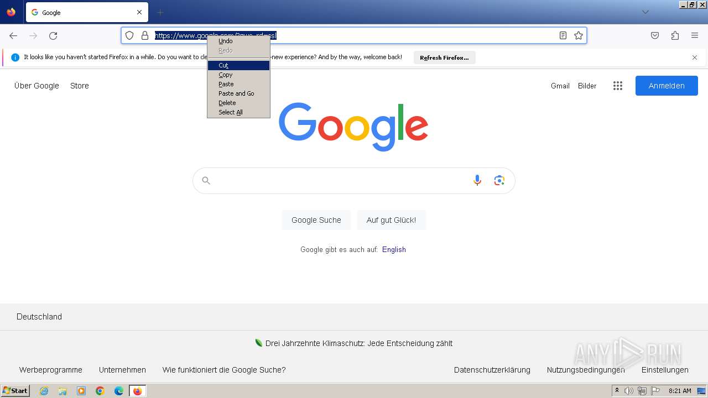Open the Über Google link
The image size is (708, 398).
(x=37, y=86)
